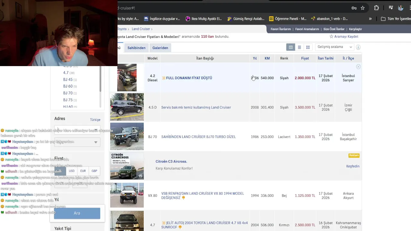Open the thumbnail of the 4.2 Diesel listing
This screenshot has height=231, width=411.
(x=127, y=77)
